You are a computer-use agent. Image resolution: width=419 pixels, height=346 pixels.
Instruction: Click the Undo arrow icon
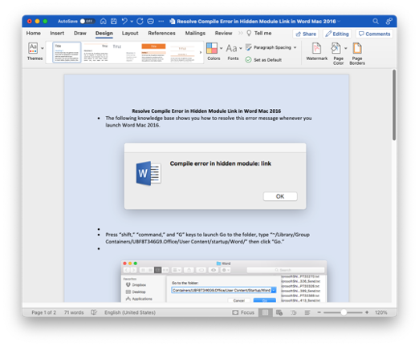tap(124, 21)
